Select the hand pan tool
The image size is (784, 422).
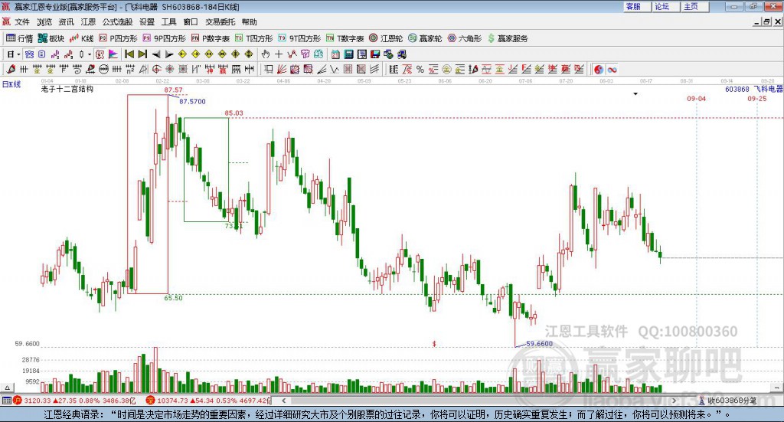click(266, 54)
